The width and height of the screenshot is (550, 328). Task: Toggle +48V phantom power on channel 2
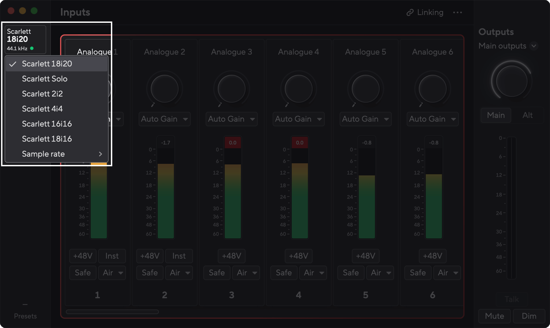[150, 256]
